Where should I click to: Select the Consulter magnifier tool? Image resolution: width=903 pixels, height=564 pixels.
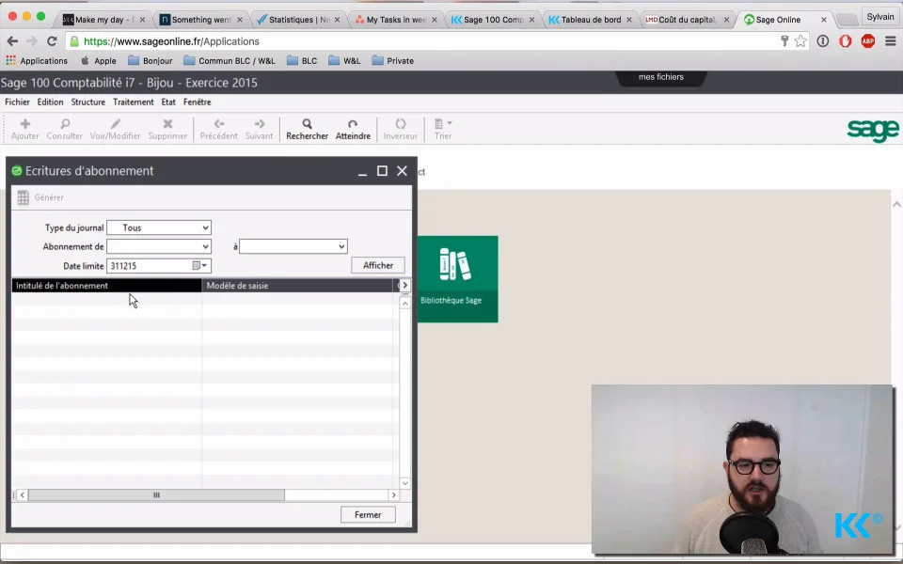(x=65, y=124)
